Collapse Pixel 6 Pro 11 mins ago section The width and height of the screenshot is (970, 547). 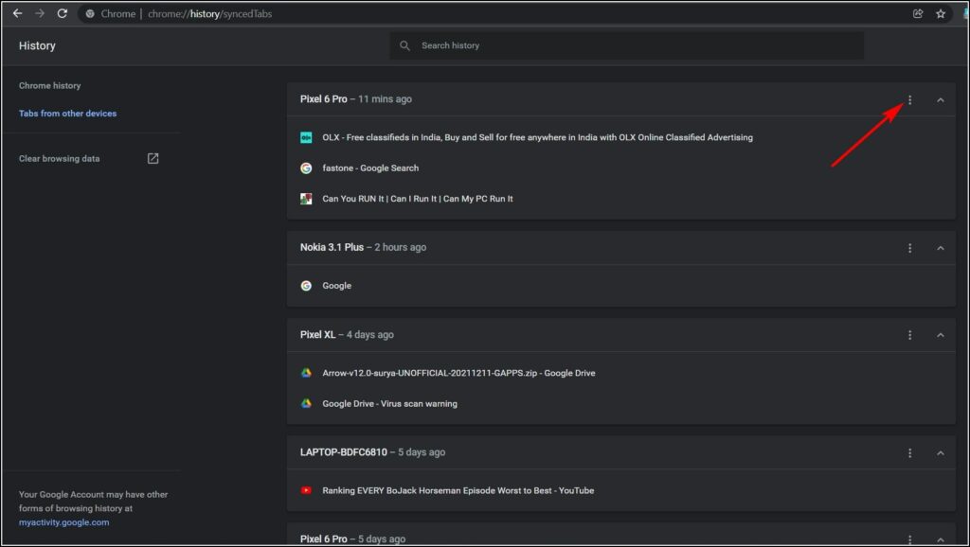click(941, 99)
